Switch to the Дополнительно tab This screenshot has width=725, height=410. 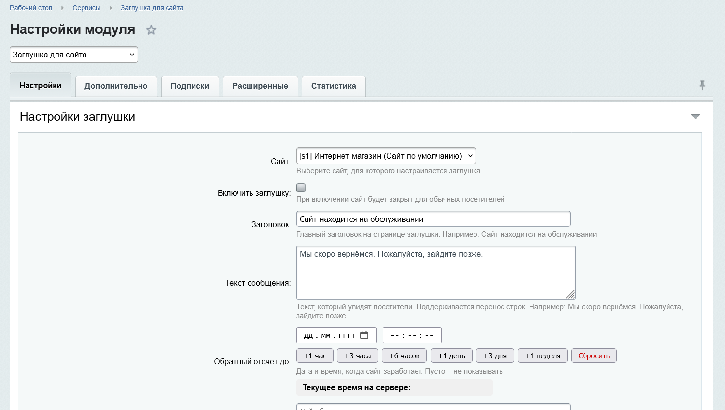coord(116,86)
